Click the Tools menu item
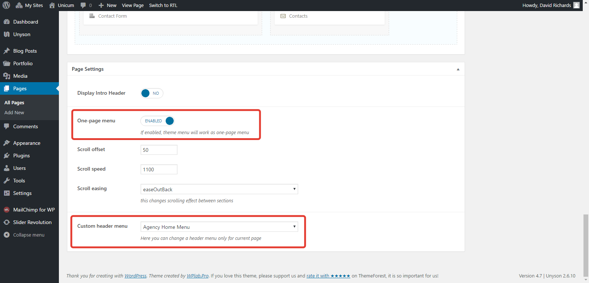 [x=29, y=181]
